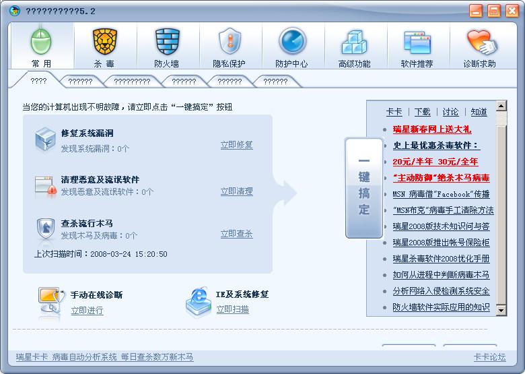The width and height of the screenshot is (525, 374).
Task: Select the second sub-tab in the row
Action: pos(80,82)
